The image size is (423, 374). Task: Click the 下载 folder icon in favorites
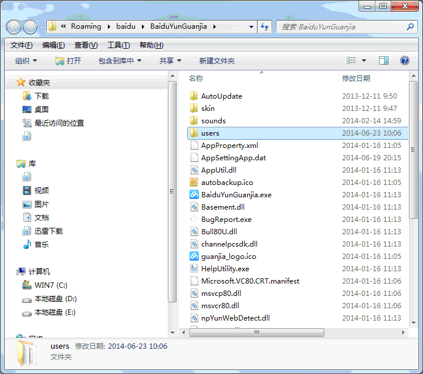(x=27, y=96)
